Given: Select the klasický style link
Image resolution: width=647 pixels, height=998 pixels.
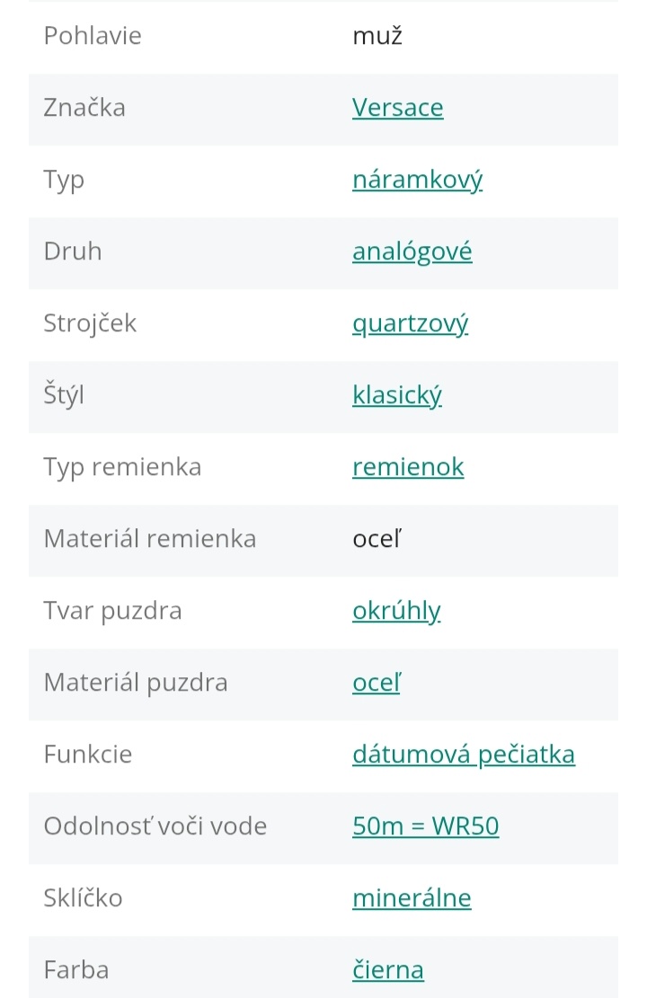Looking at the screenshot, I should (396, 395).
